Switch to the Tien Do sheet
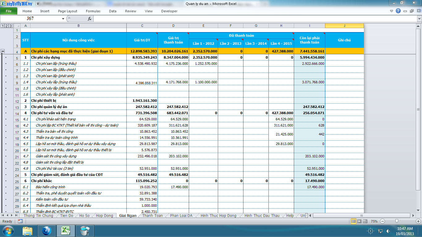422x237 pixels. click(67, 215)
